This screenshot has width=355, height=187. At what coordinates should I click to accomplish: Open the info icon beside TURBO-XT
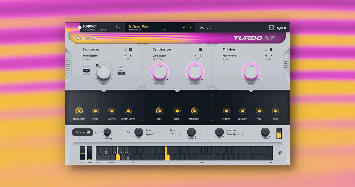118,28
